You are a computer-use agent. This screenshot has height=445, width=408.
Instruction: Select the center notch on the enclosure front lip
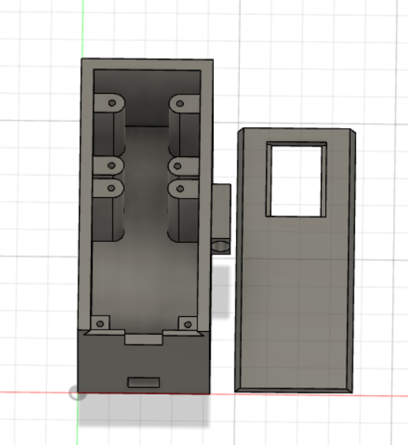[144, 339]
